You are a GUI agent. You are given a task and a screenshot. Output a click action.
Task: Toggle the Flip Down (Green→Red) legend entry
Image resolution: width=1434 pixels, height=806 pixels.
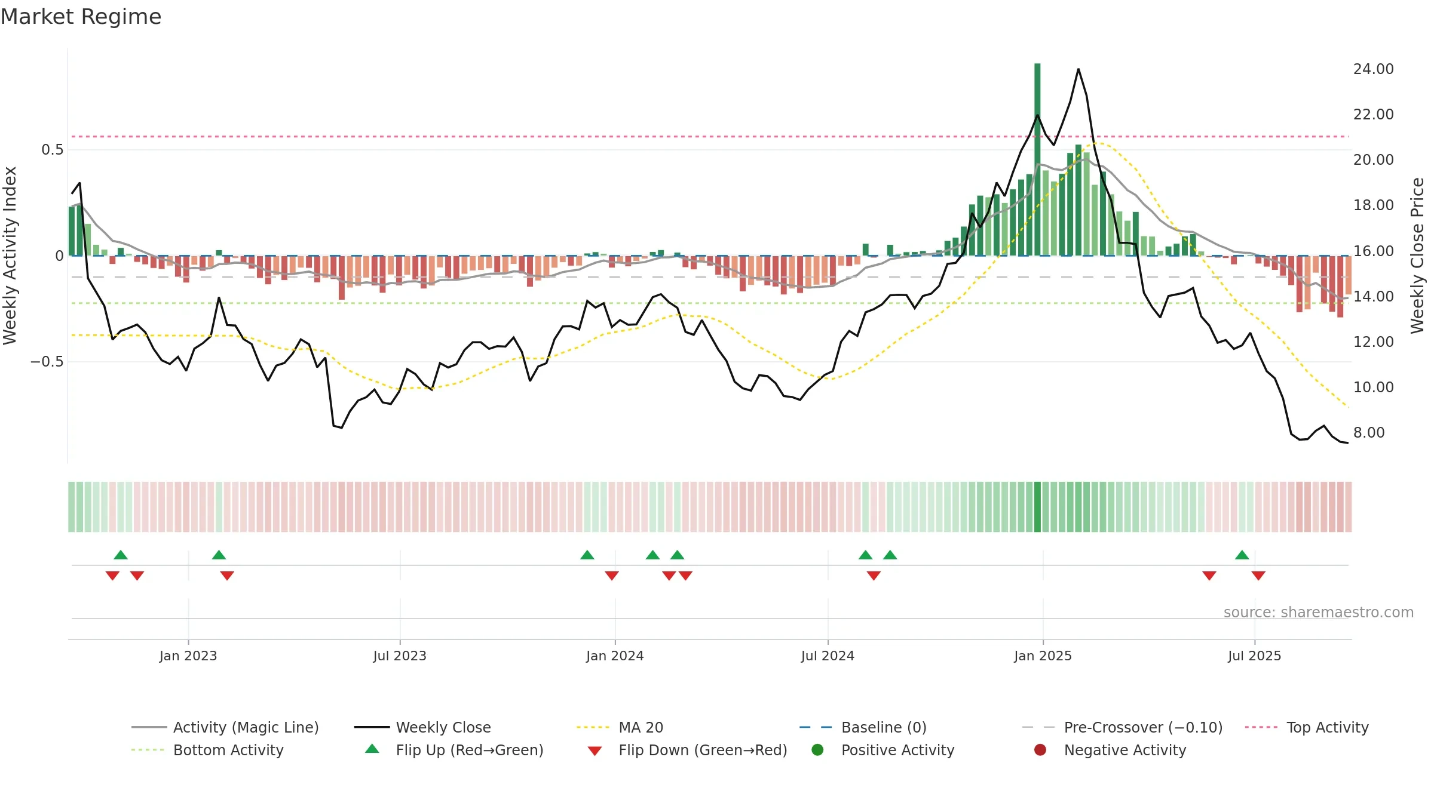[x=687, y=750]
